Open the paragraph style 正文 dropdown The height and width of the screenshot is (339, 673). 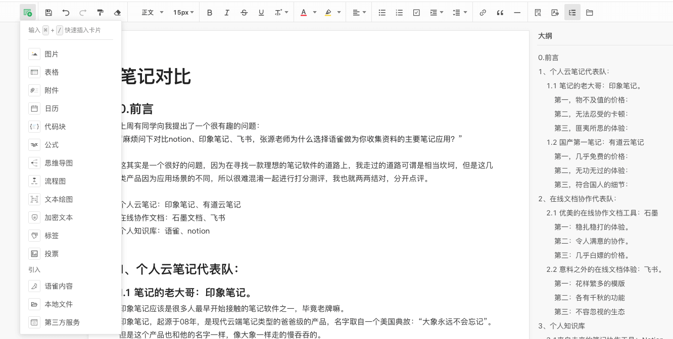pyautogui.click(x=152, y=13)
